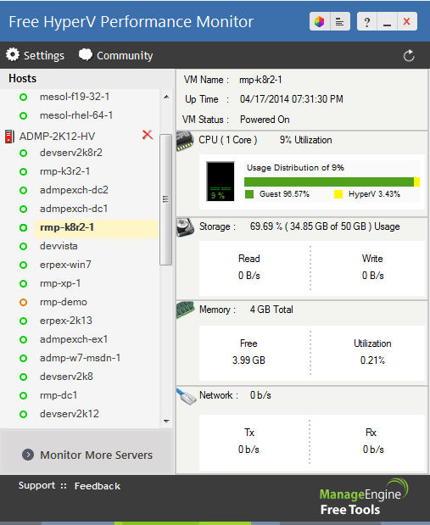Click the yellow HyperV legend swatch
The width and height of the screenshot is (430, 525).
pos(338,194)
